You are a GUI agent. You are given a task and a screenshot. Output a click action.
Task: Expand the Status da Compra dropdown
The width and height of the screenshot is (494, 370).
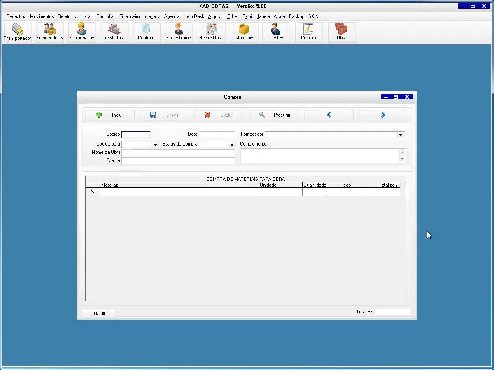pyautogui.click(x=232, y=145)
